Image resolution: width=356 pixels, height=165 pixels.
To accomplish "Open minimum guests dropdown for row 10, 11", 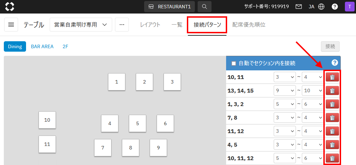I will click(x=285, y=77).
